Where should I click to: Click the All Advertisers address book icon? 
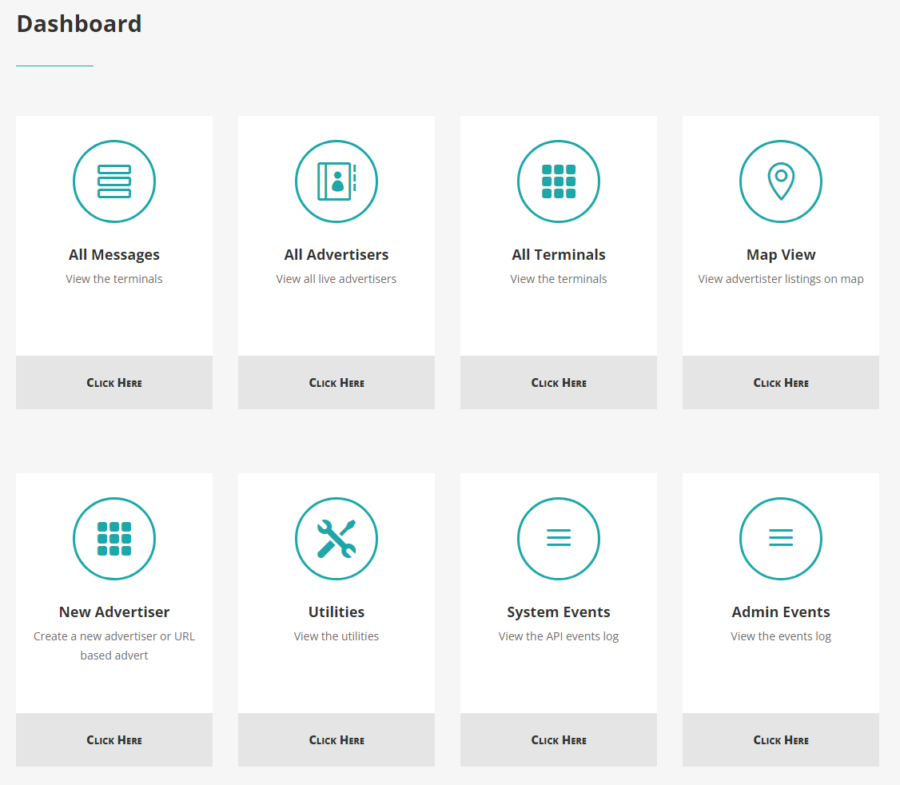[337, 181]
